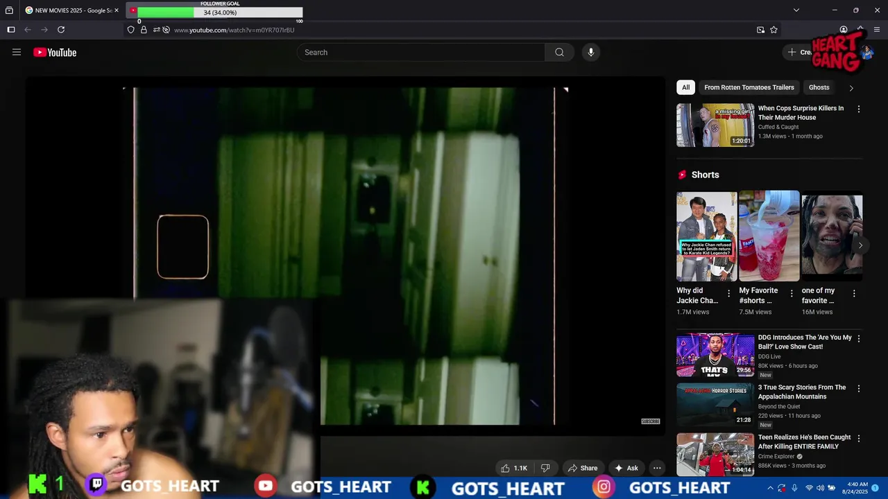Open tracking protection shield icon
888x499 pixels.
click(131, 30)
